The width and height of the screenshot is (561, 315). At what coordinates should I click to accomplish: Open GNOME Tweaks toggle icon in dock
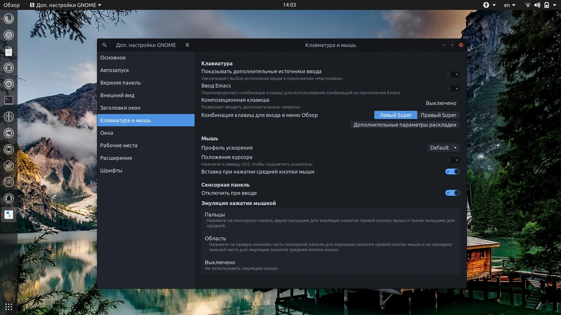[9, 215]
